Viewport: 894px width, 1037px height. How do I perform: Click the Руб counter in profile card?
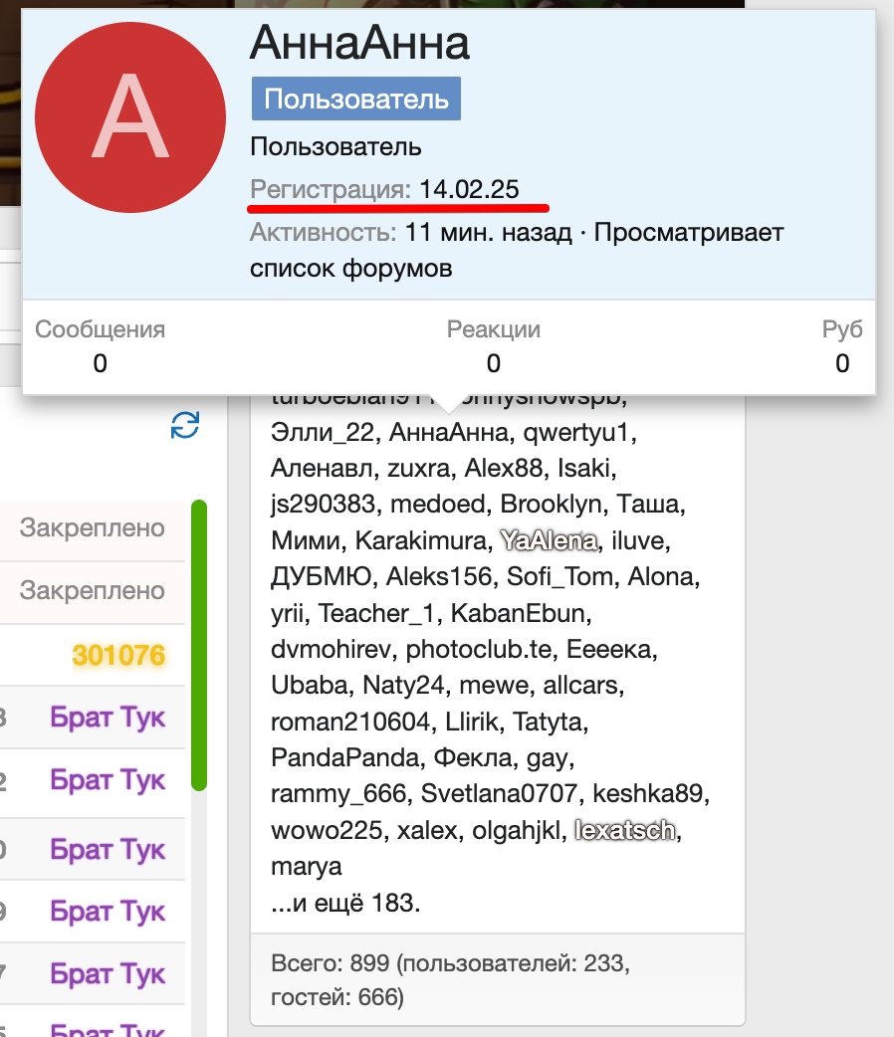(842, 346)
